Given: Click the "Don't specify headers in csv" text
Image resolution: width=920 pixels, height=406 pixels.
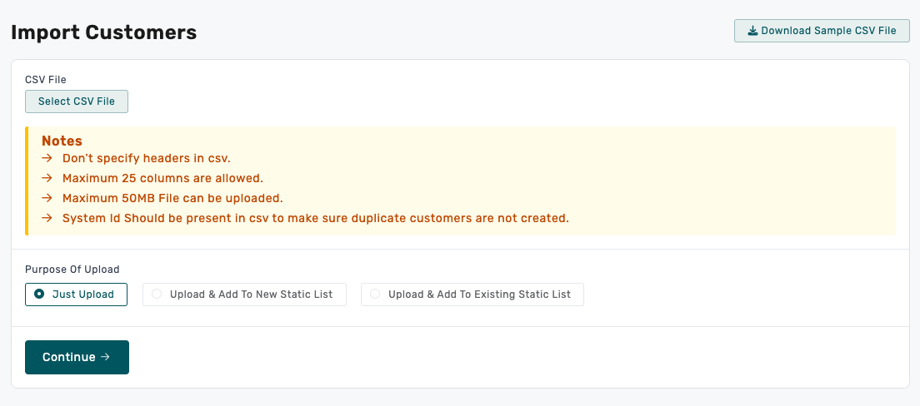Looking at the screenshot, I should click(146, 158).
